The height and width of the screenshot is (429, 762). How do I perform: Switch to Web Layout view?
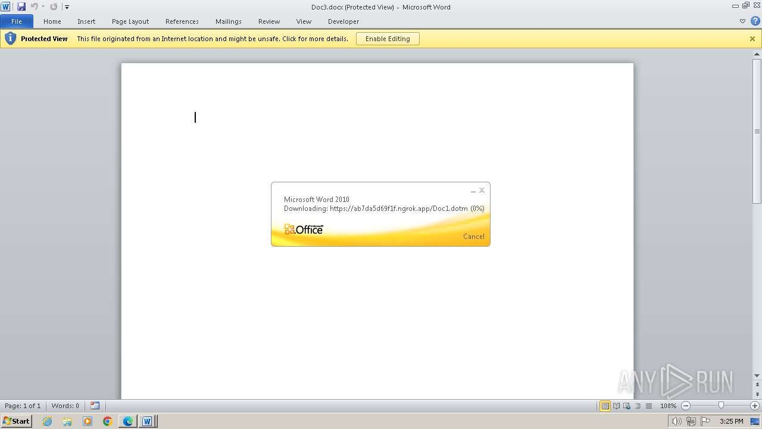627,406
